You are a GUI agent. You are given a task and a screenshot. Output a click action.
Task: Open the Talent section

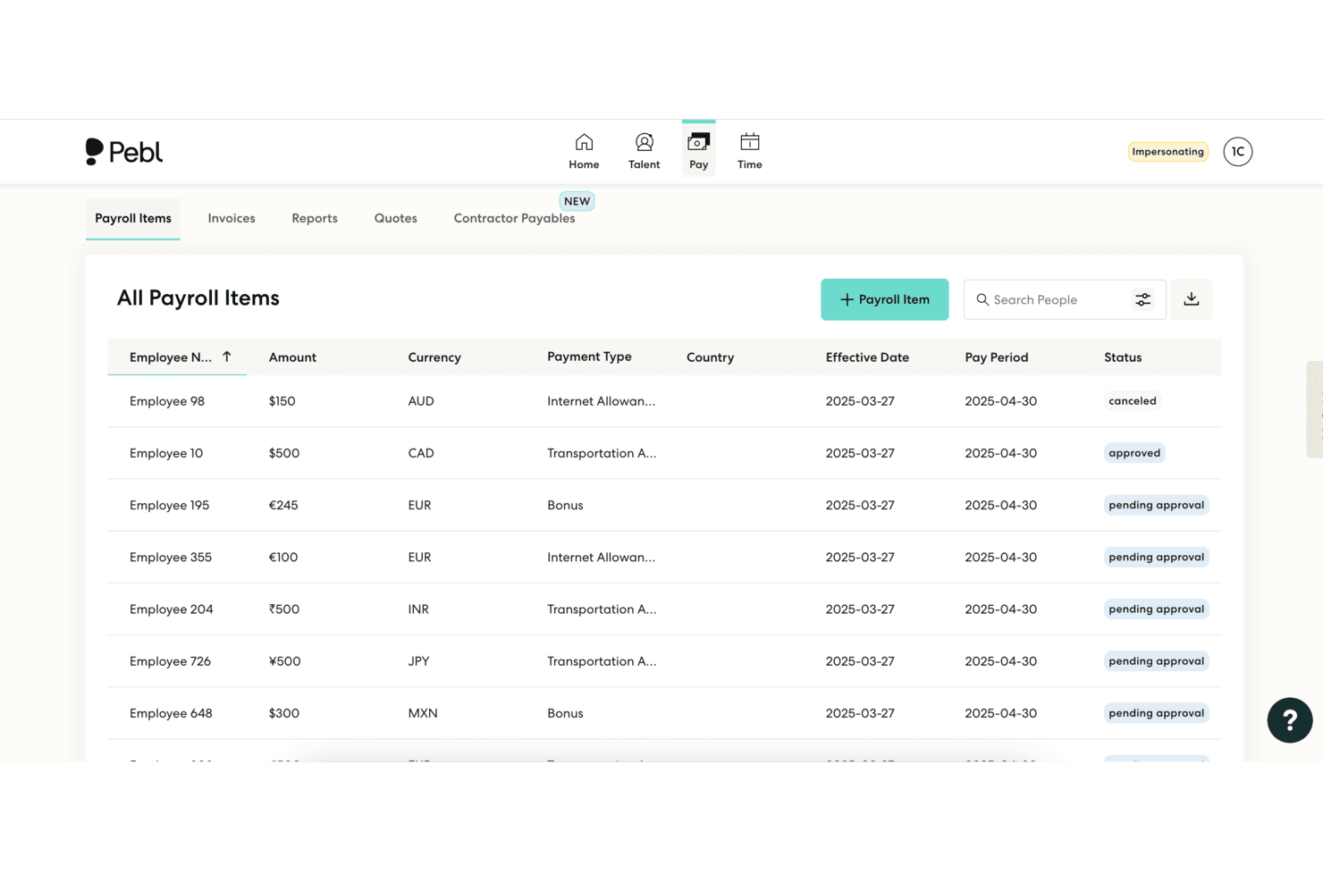click(x=644, y=152)
